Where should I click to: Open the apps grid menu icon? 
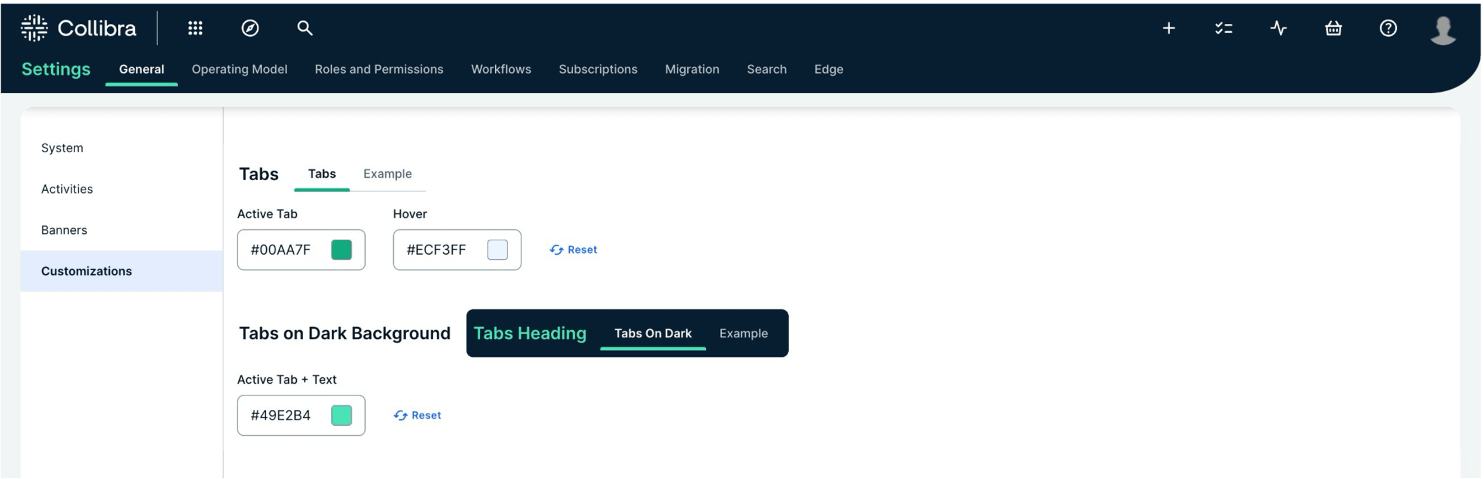point(195,28)
